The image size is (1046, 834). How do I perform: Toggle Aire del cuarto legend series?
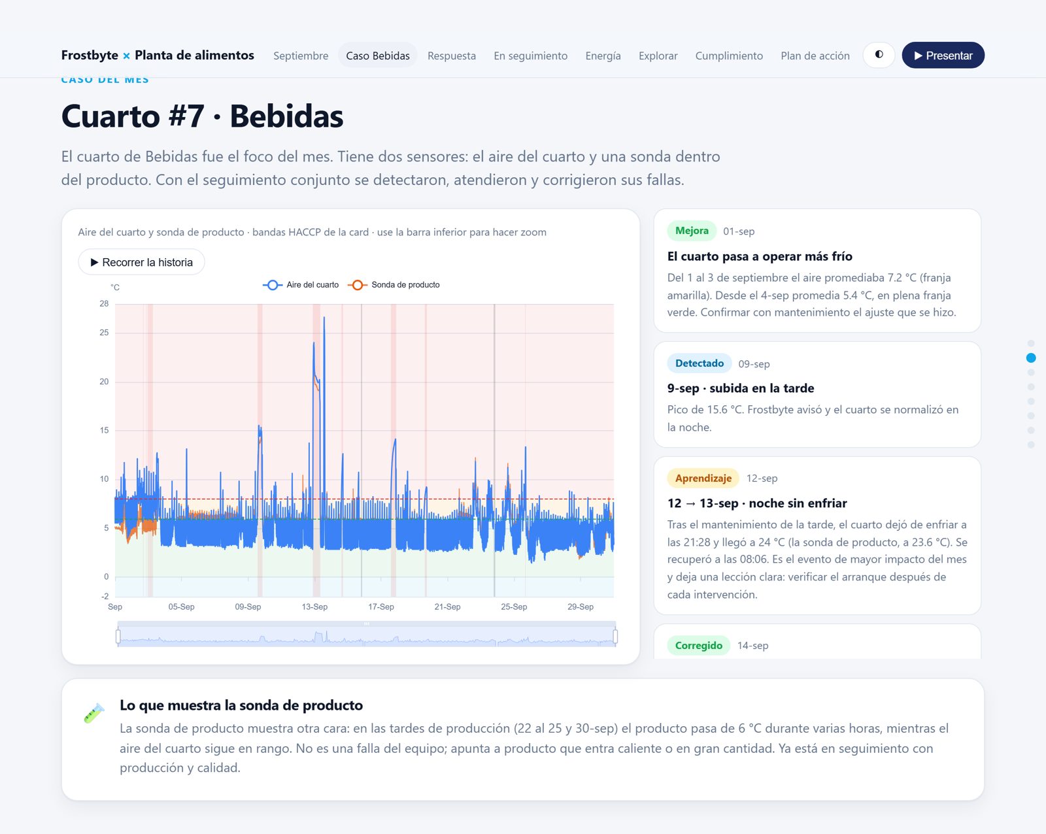click(x=301, y=285)
